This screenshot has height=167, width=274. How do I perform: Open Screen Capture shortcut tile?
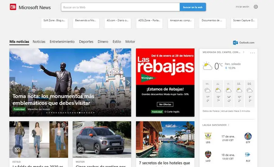(x=244, y=23)
